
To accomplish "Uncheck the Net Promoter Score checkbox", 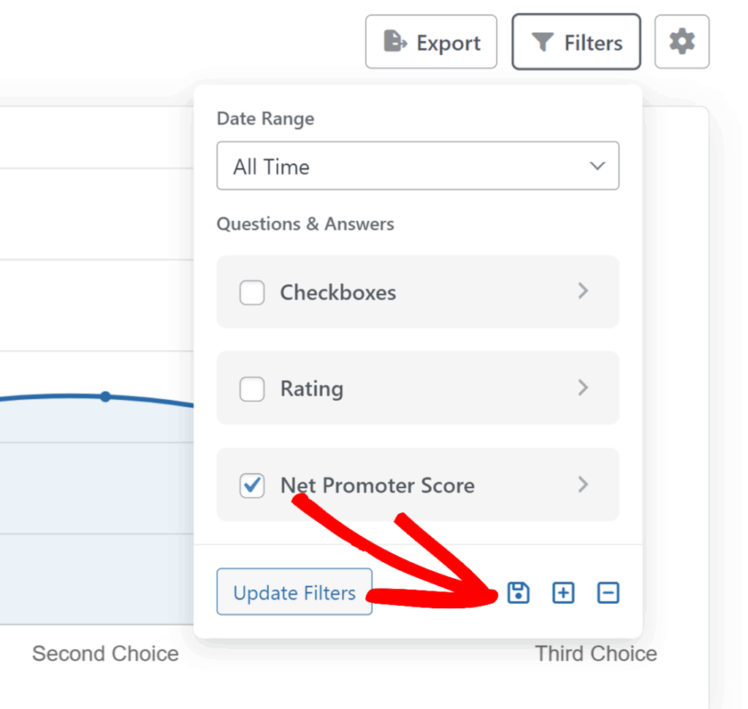I will coord(252,486).
